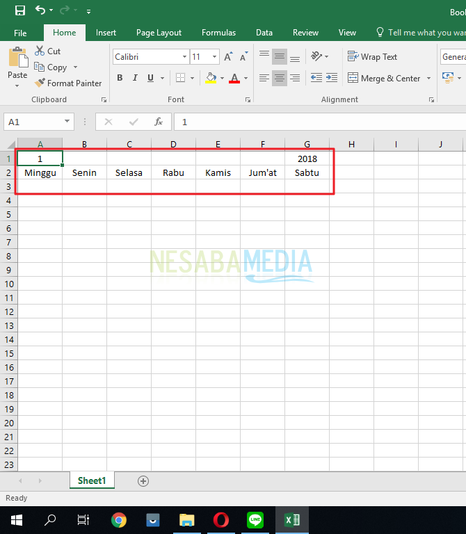Open Chrome from the taskbar
This screenshot has height=534, width=466.
coord(118,520)
